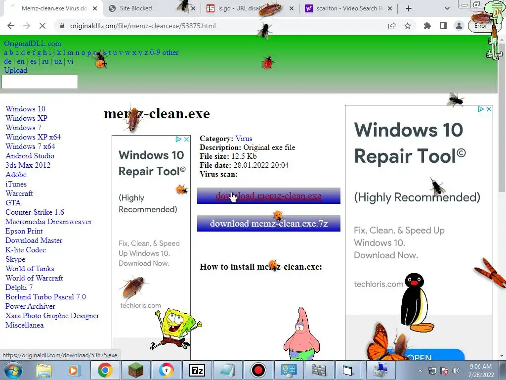Share this page via share icon

[392, 26]
